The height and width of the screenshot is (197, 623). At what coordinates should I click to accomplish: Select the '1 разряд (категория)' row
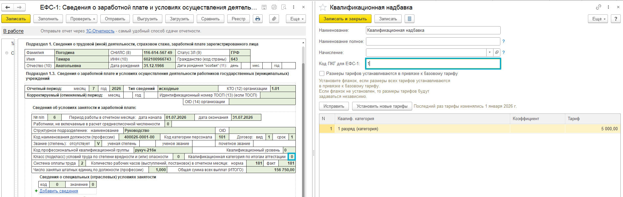tap(470, 129)
